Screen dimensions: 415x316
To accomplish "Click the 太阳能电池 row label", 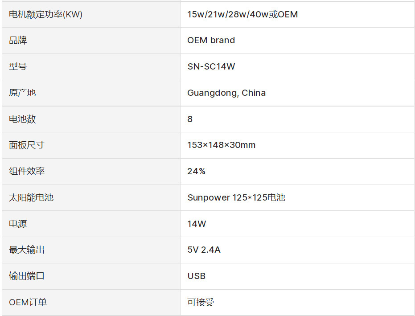I will click(x=31, y=197).
